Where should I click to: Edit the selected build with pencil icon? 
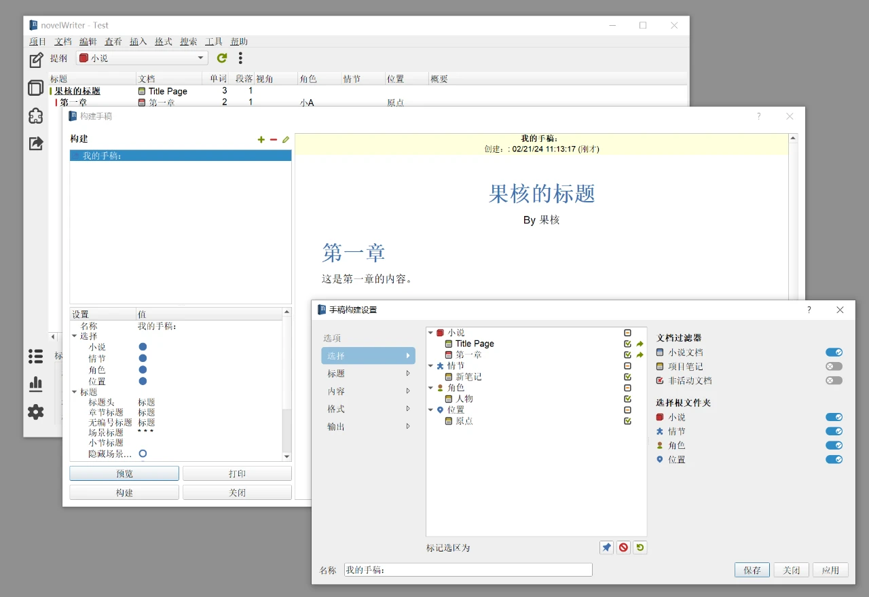coord(286,139)
